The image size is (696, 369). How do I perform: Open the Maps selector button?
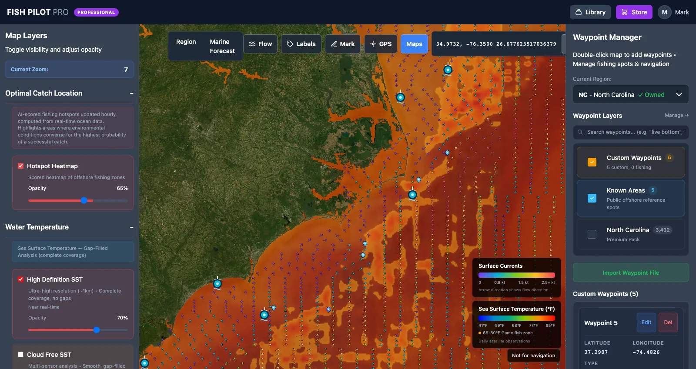(x=414, y=44)
